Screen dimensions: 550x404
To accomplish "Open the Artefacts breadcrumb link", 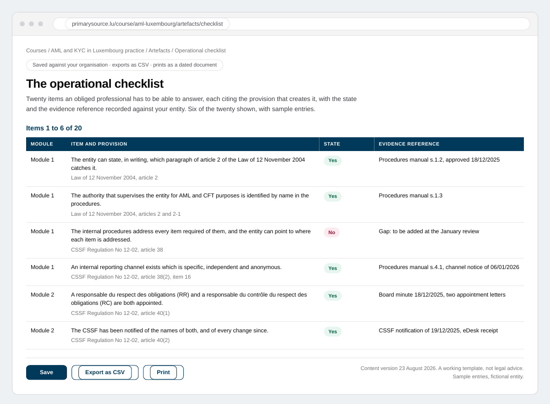I will [159, 50].
